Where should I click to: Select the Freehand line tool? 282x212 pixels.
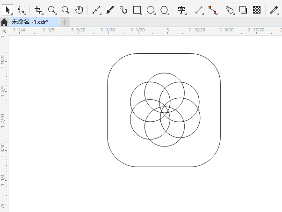(97, 10)
